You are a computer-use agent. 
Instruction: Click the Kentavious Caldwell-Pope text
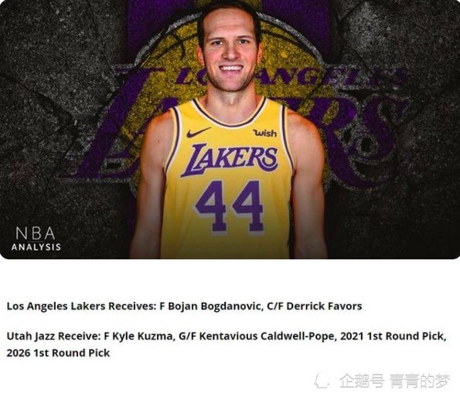tap(267, 337)
